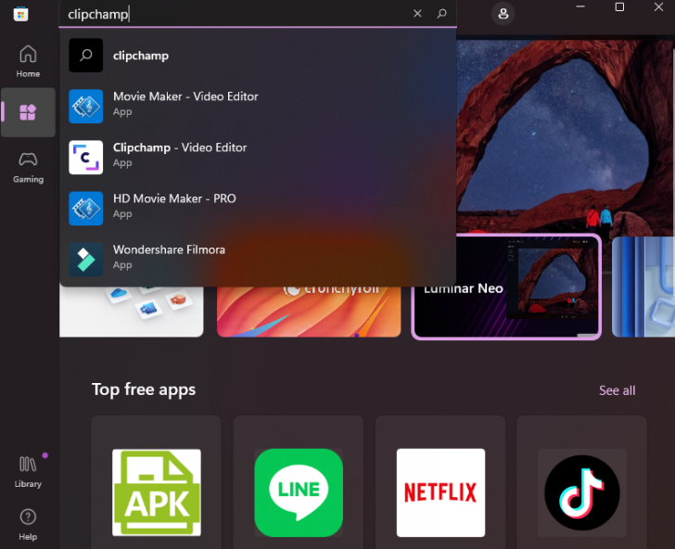Select the blue featured thumbnail at right edge

[643, 287]
